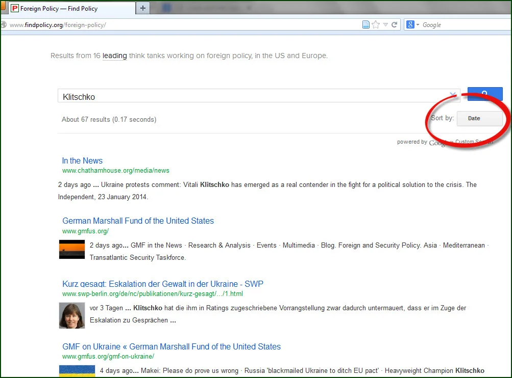Click the 'Independent, 23 January 2014.' snippet line
The height and width of the screenshot is (378, 512).
(103, 197)
